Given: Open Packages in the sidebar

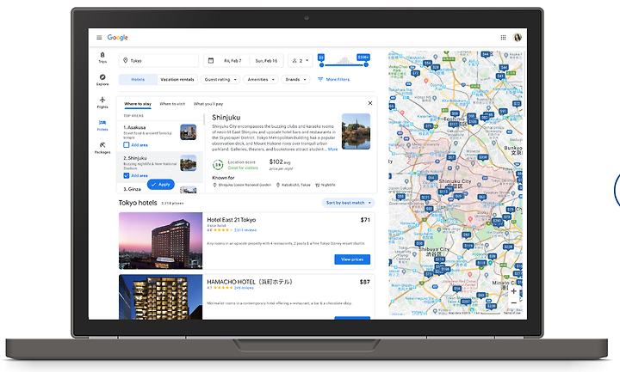Looking at the screenshot, I should [x=102, y=148].
